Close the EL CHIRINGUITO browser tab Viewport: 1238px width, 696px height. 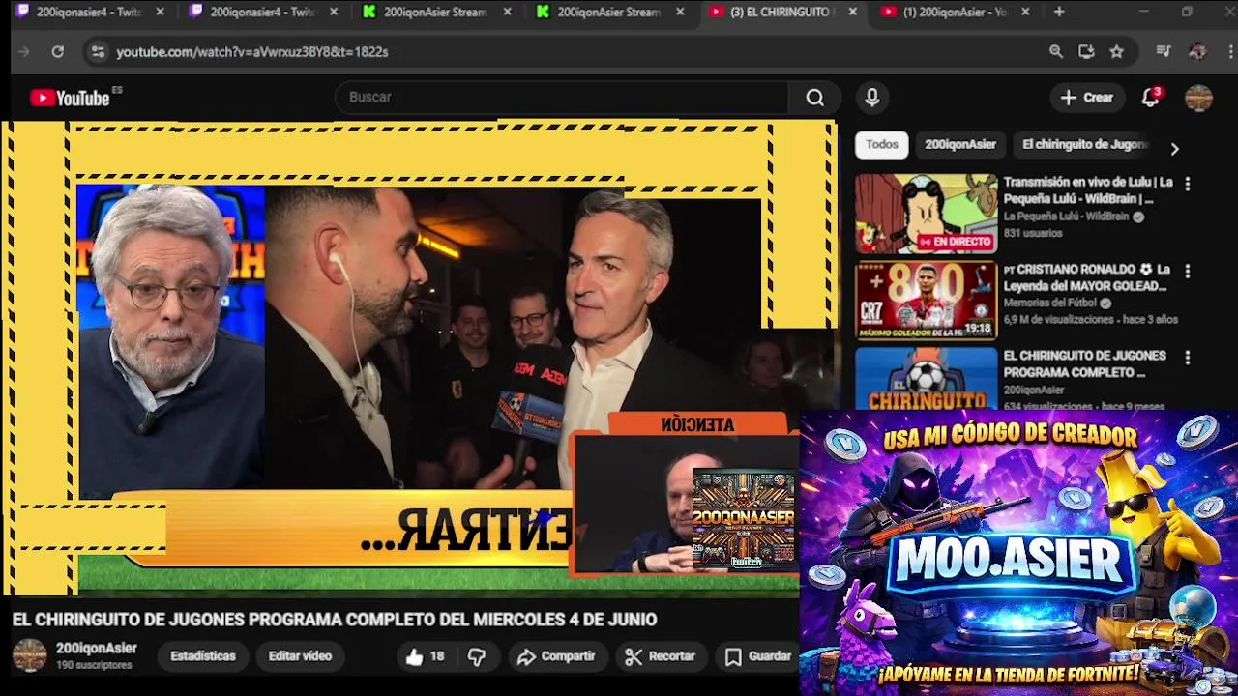(852, 12)
